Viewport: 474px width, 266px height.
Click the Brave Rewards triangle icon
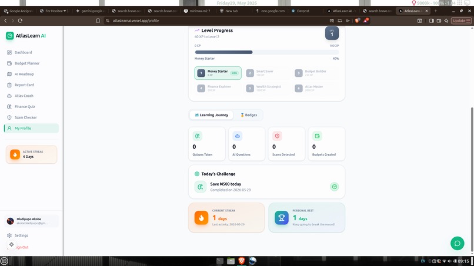tap(366, 21)
